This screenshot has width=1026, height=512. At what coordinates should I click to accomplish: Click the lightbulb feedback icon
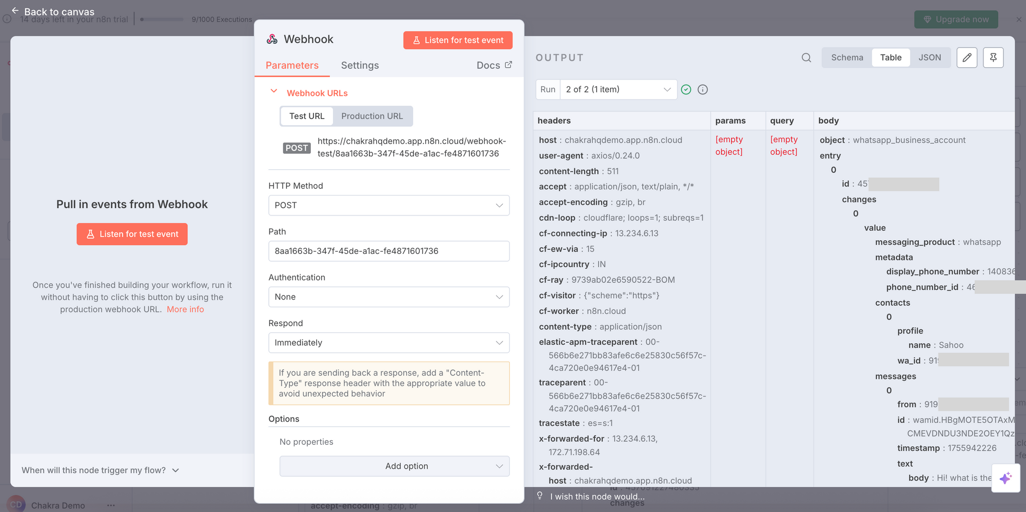point(540,496)
